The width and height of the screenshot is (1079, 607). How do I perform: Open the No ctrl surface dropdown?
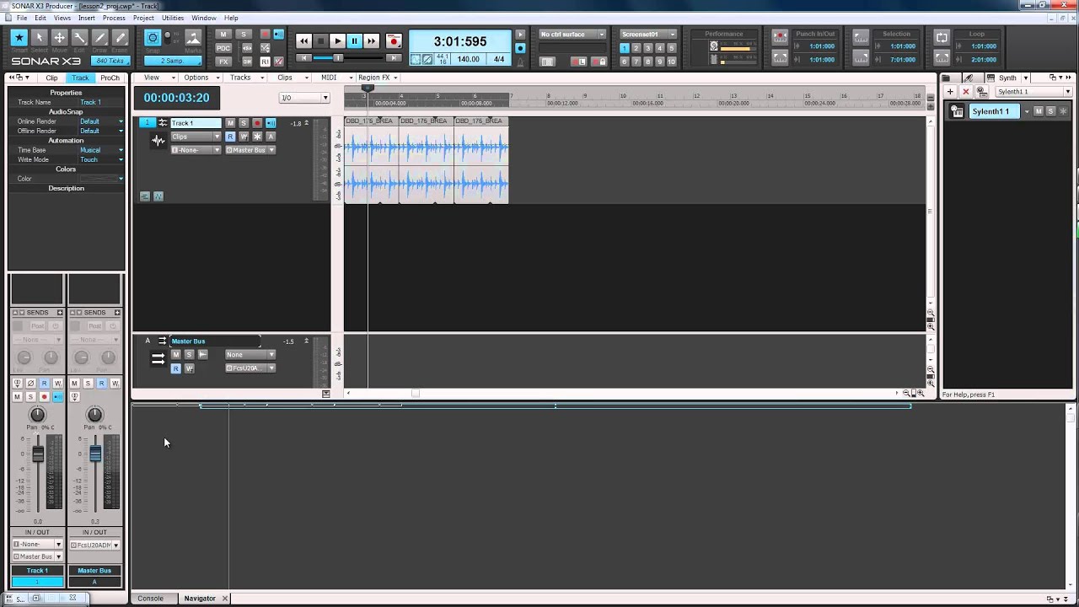click(x=572, y=35)
